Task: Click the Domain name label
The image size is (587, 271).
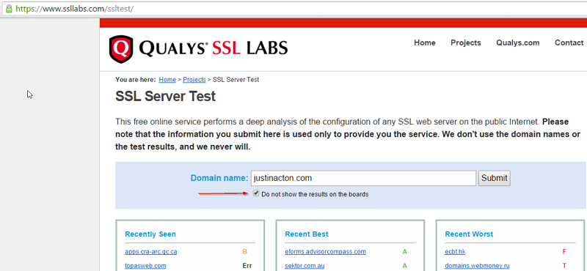Action: coord(219,178)
